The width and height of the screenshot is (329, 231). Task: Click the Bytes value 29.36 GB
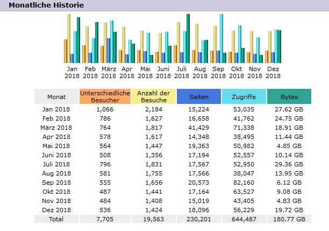coord(289,164)
